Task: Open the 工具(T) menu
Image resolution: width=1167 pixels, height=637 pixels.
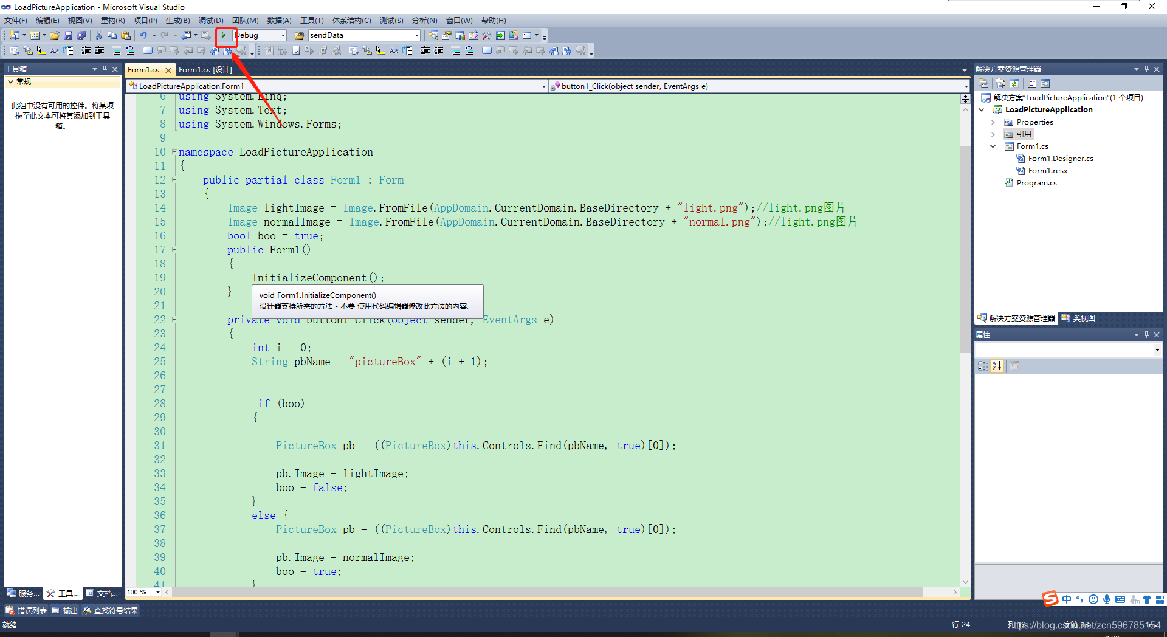Action: (x=312, y=21)
